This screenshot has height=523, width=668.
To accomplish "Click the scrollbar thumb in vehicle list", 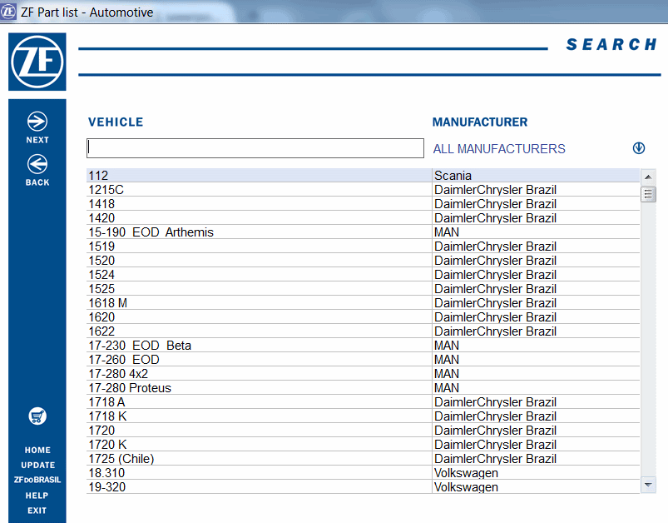I will [648, 193].
